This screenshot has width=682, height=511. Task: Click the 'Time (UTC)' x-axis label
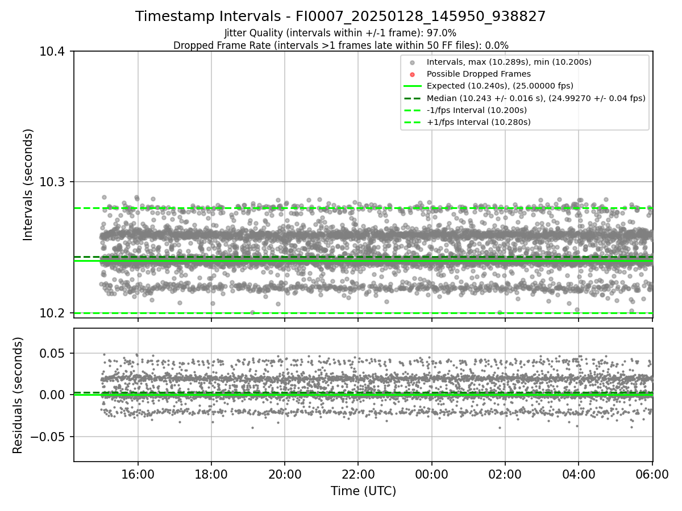363,491
